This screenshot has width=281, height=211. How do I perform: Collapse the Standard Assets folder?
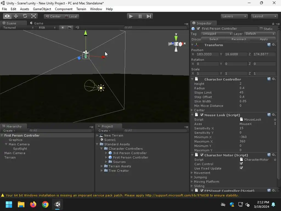[97, 144]
